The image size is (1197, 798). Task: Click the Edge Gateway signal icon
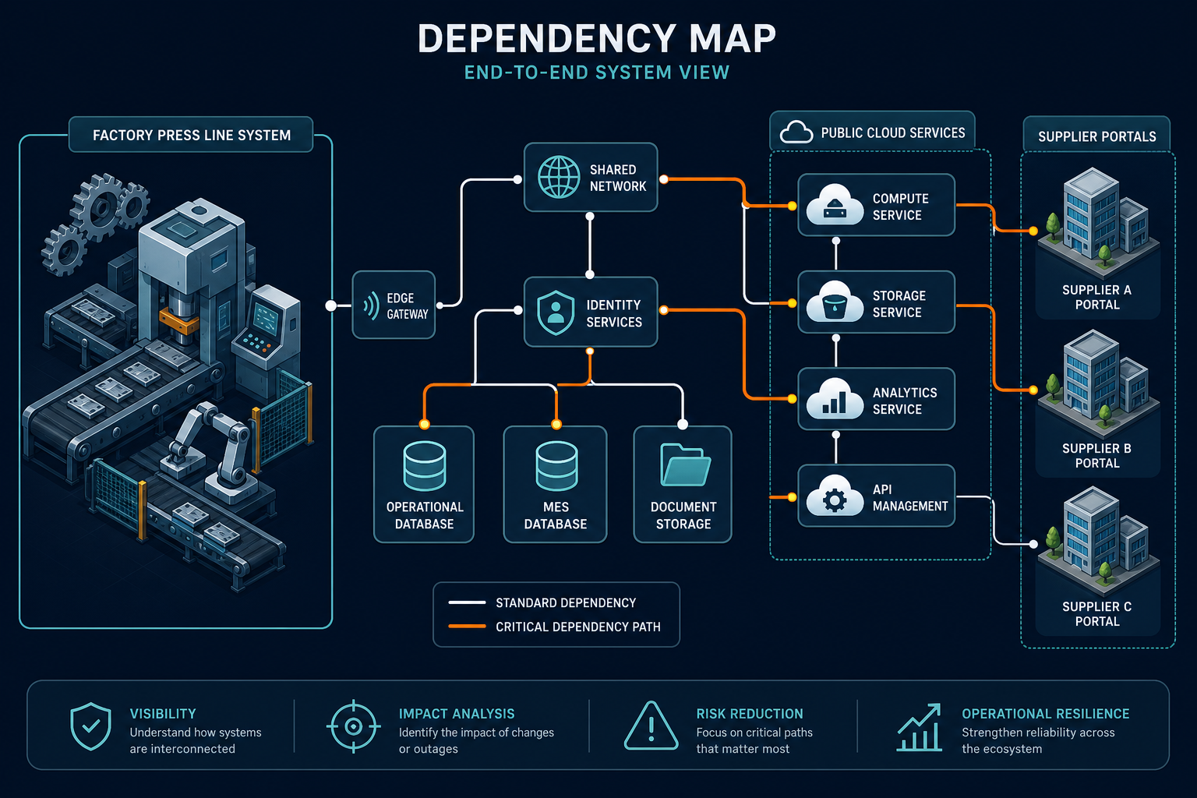pyautogui.click(x=371, y=305)
